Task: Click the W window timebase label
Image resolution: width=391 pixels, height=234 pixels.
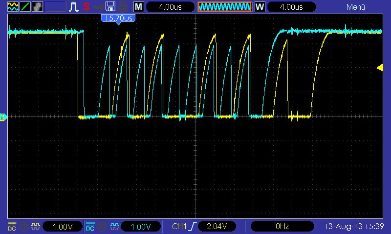Action: [260, 7]
